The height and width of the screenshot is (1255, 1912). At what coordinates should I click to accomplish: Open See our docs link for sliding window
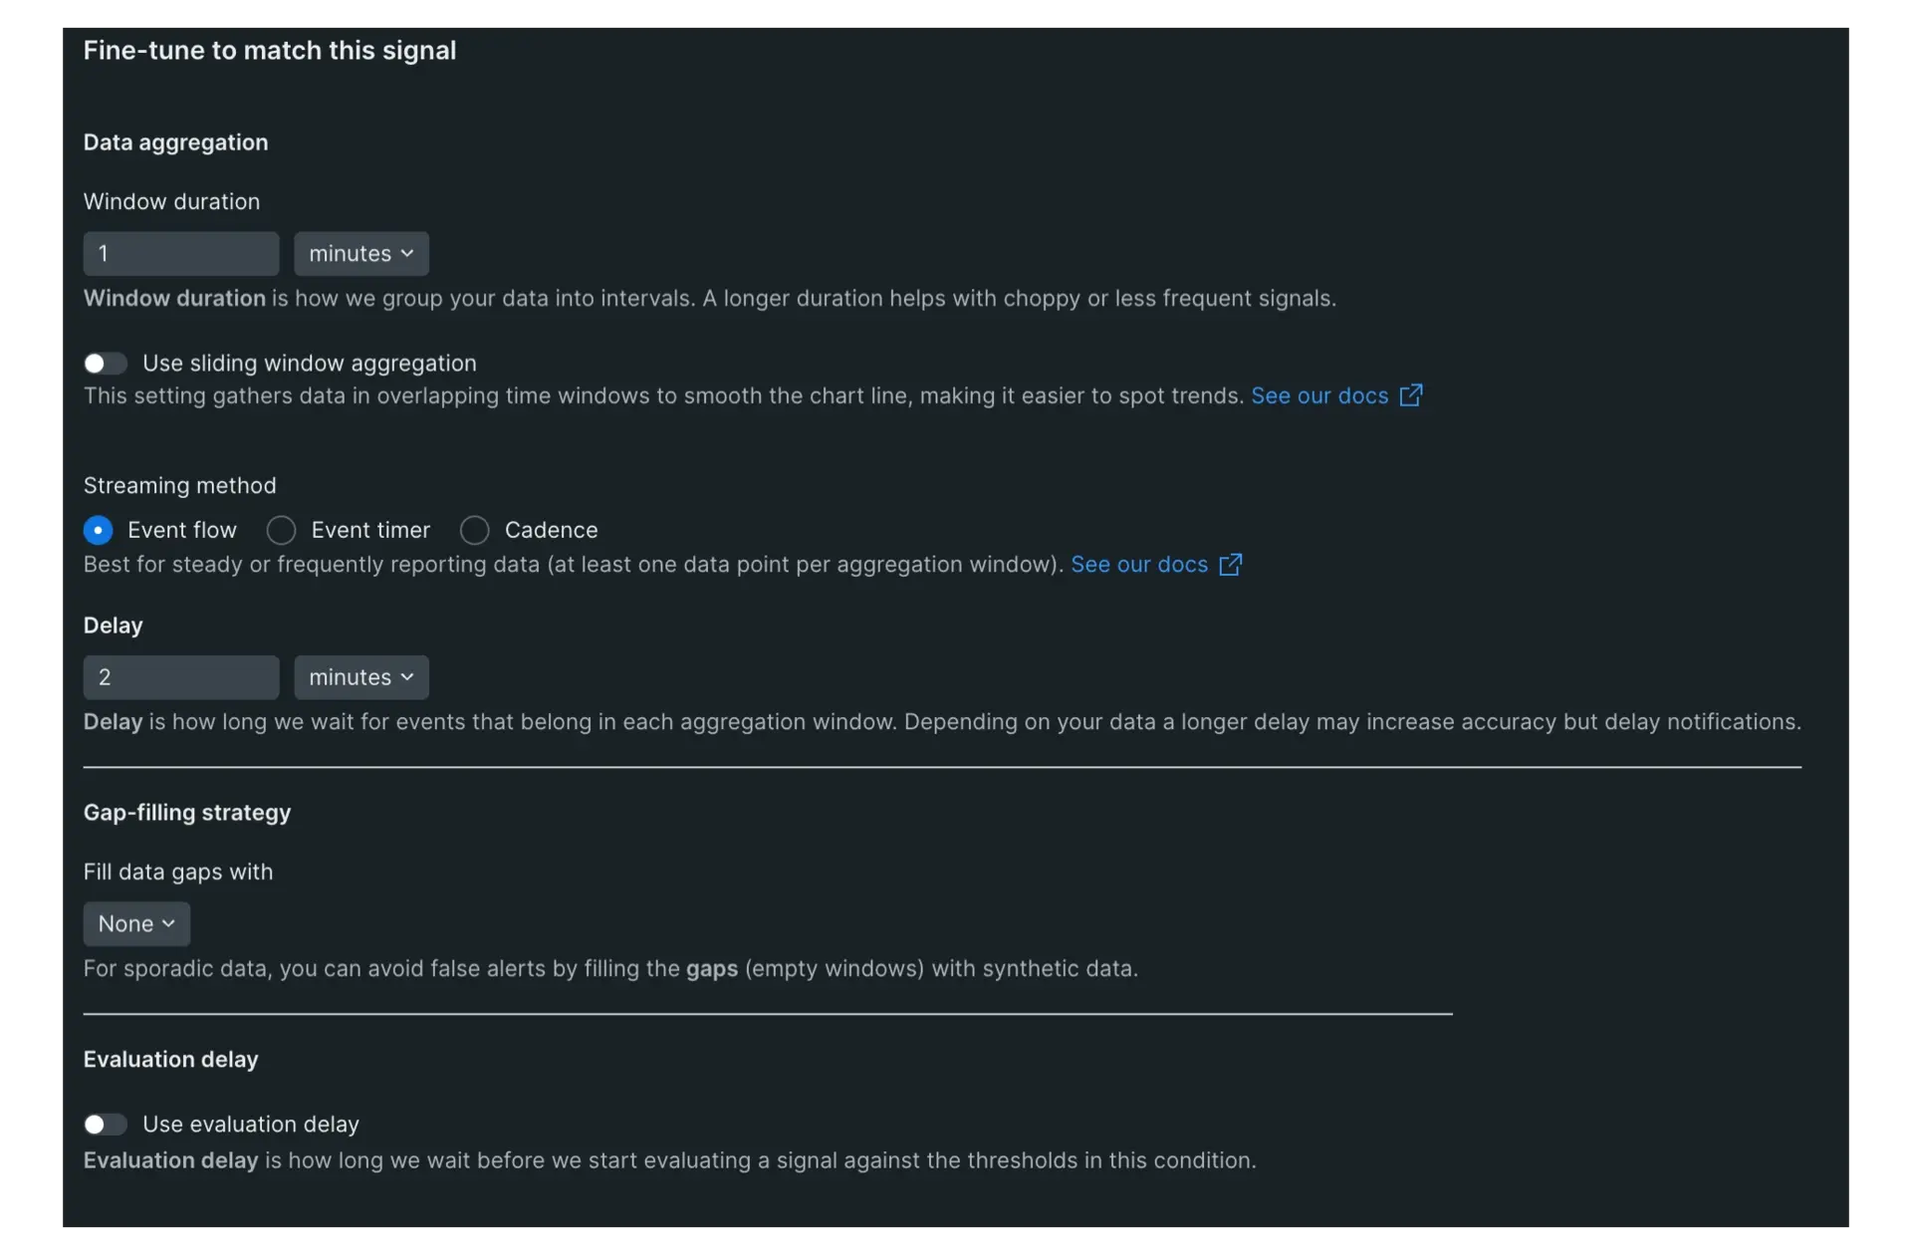tap(1318, 395)
